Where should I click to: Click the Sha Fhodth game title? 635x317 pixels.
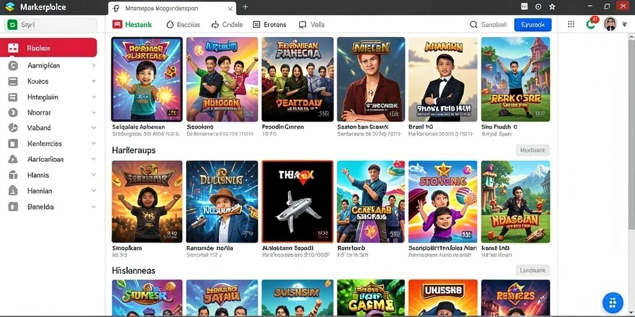pos(499,127)
